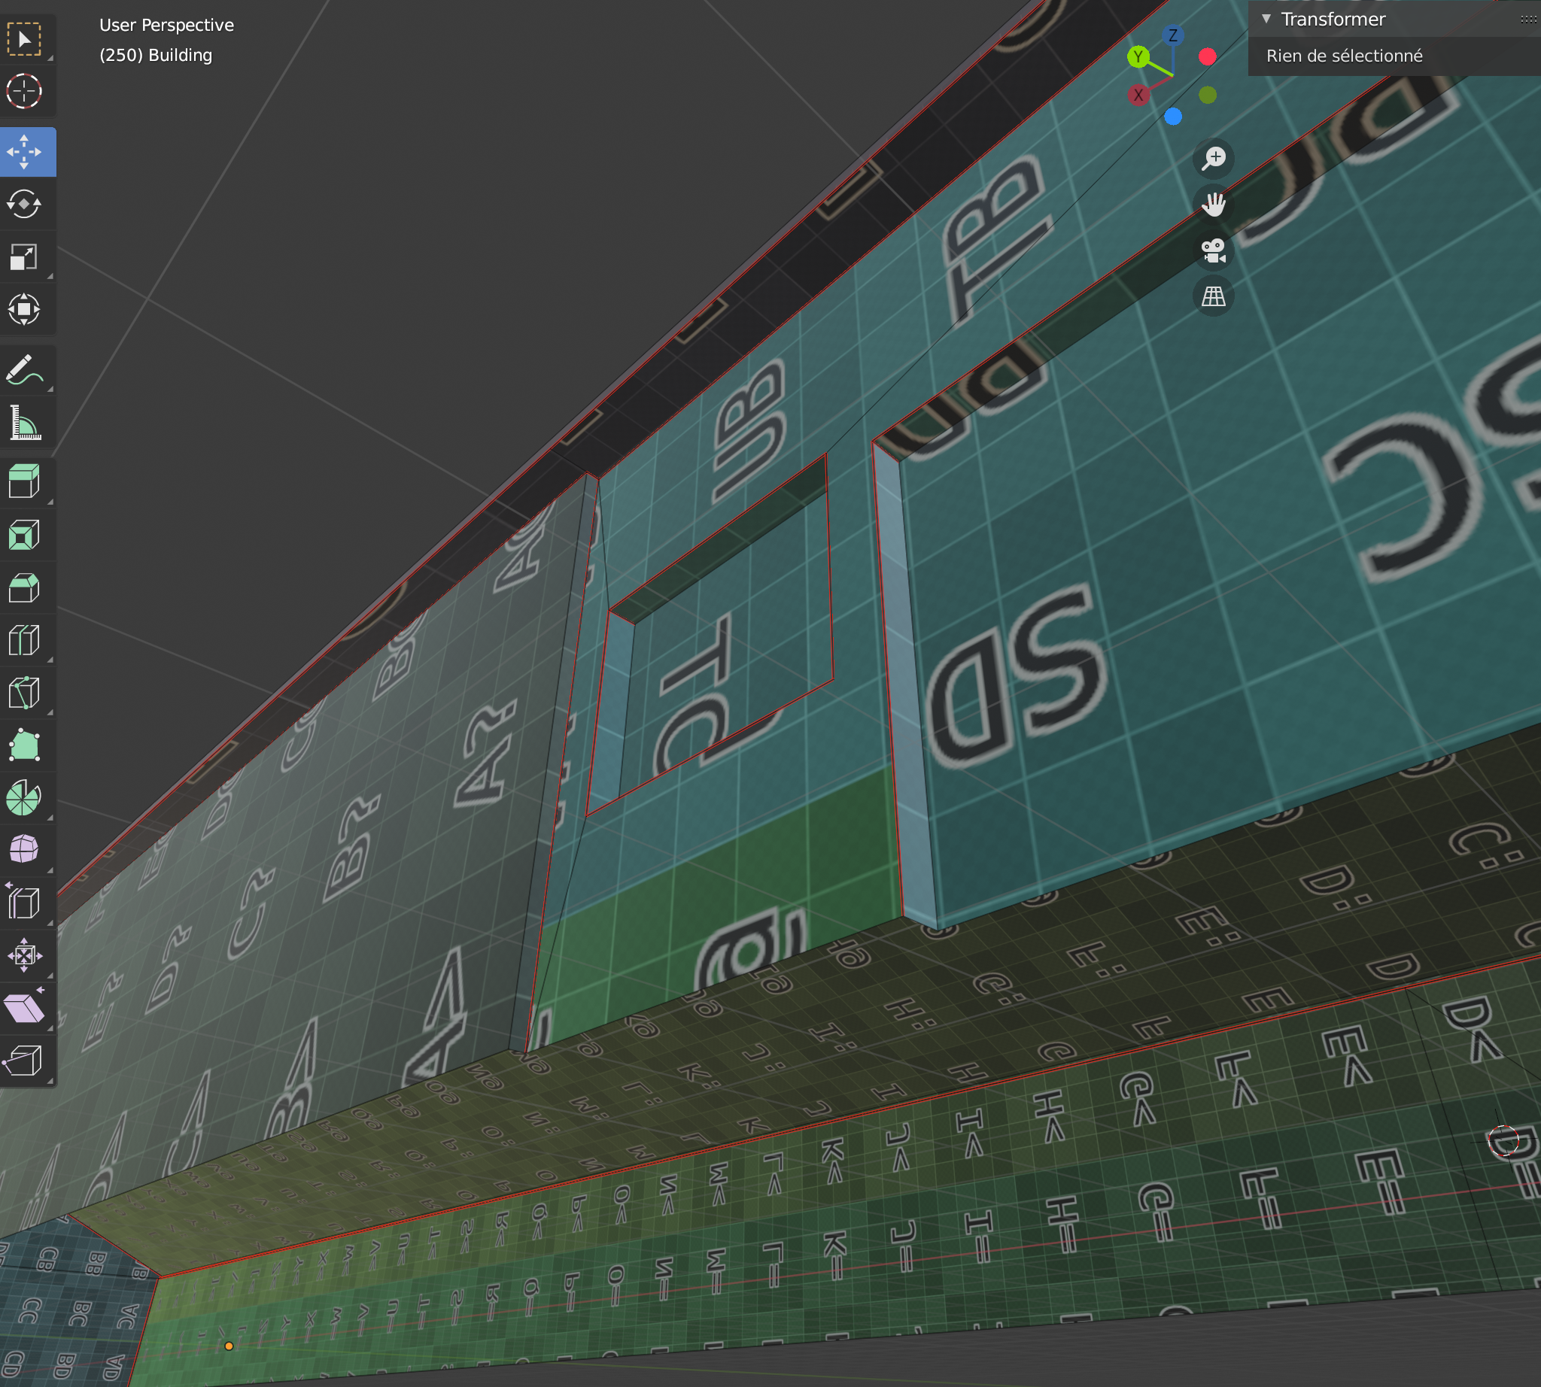Select the Select Box tool

pos(24,39)
